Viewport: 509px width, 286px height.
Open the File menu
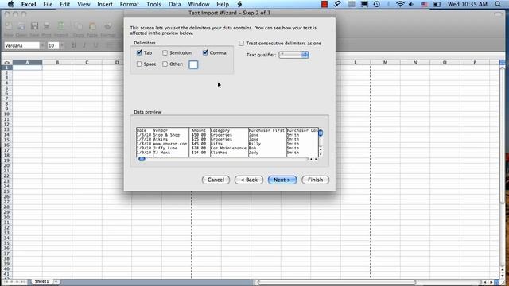pyautogui.click(x=48, y=4)
